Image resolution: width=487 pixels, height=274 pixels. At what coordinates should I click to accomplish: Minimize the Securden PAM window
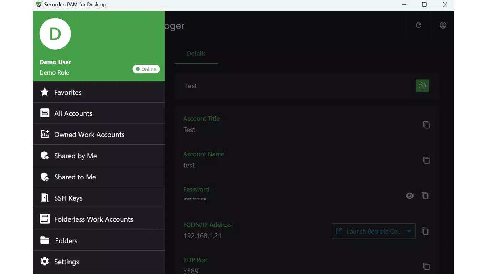pos(404,5)
